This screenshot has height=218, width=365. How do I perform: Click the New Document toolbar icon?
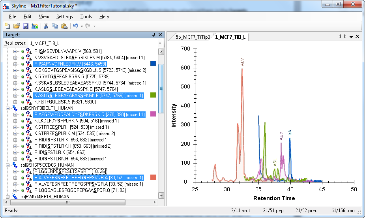click(7, 26)
